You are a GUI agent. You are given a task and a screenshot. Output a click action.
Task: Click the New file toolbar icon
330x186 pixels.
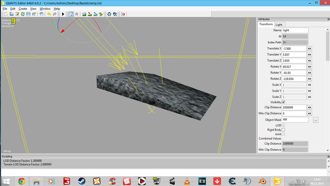5,14
